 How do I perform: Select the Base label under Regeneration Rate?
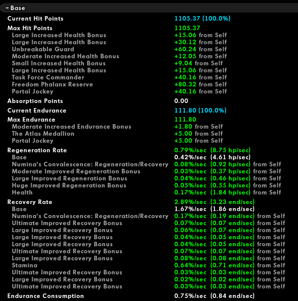(x=19, y=157)
